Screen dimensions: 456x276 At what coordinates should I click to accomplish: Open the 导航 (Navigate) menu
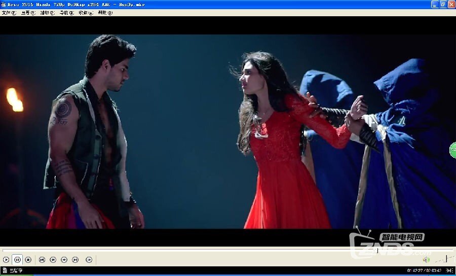point(66,13)
